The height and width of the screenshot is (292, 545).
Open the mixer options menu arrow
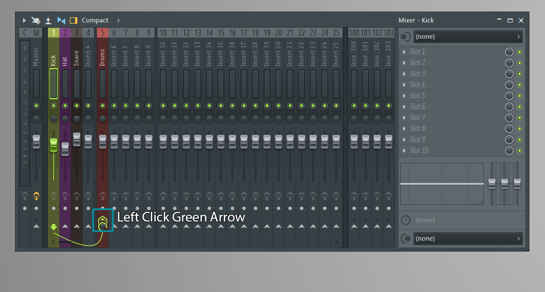click(24, 21)
